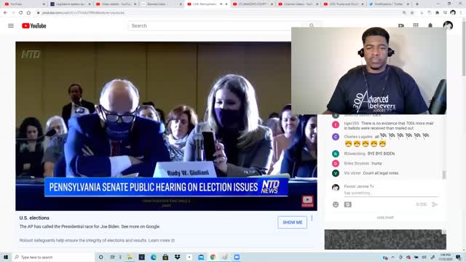This screenshot has height=262, width=466.
Task: Open the YouTube apps grid icon
Action: click(x=416, y=25)
